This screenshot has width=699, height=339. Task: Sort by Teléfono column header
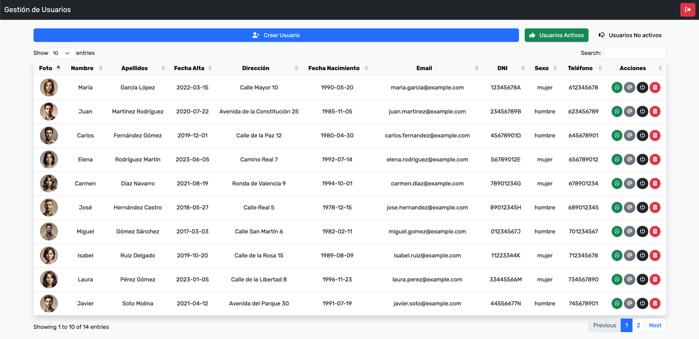(x=583, y=68)
